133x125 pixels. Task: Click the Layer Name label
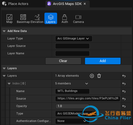[x=16, y=53]
